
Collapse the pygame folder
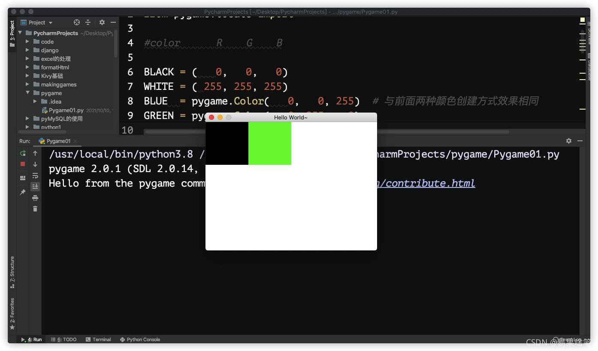(x=27, y=93)
